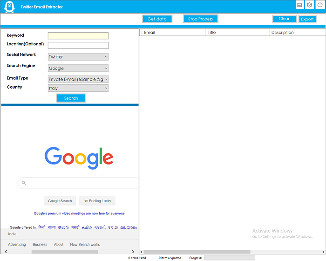
Task: Sort by the Title column header
Action: [x=238, y=33]
